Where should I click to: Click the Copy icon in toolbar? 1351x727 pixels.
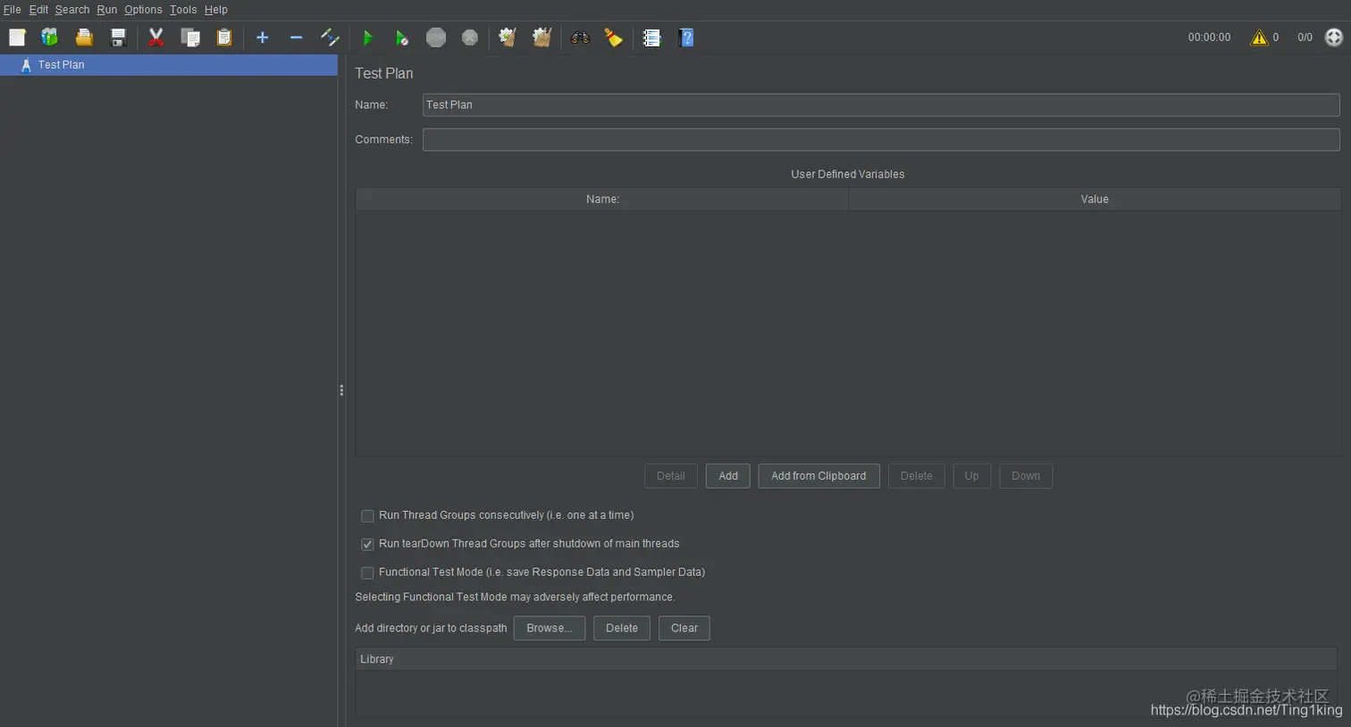click(x=190, y=38)
